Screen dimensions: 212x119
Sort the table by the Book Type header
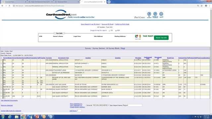click(170, 58)
